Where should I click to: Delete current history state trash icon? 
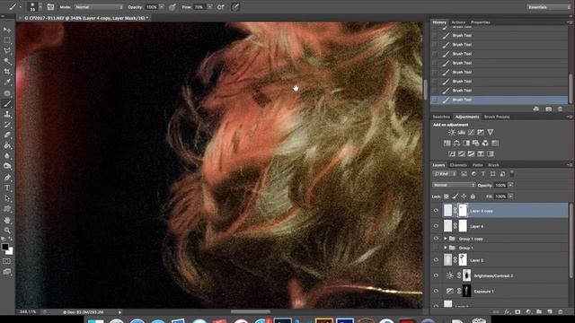click(560, 109)
